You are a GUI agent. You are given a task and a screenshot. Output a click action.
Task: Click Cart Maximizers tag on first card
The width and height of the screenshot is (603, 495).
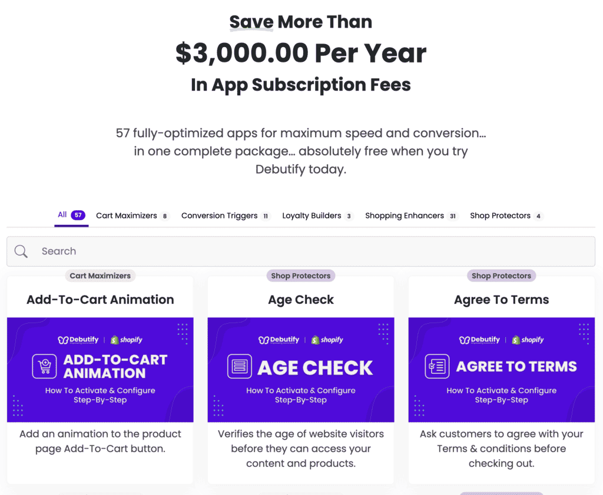tap(100, 275)
